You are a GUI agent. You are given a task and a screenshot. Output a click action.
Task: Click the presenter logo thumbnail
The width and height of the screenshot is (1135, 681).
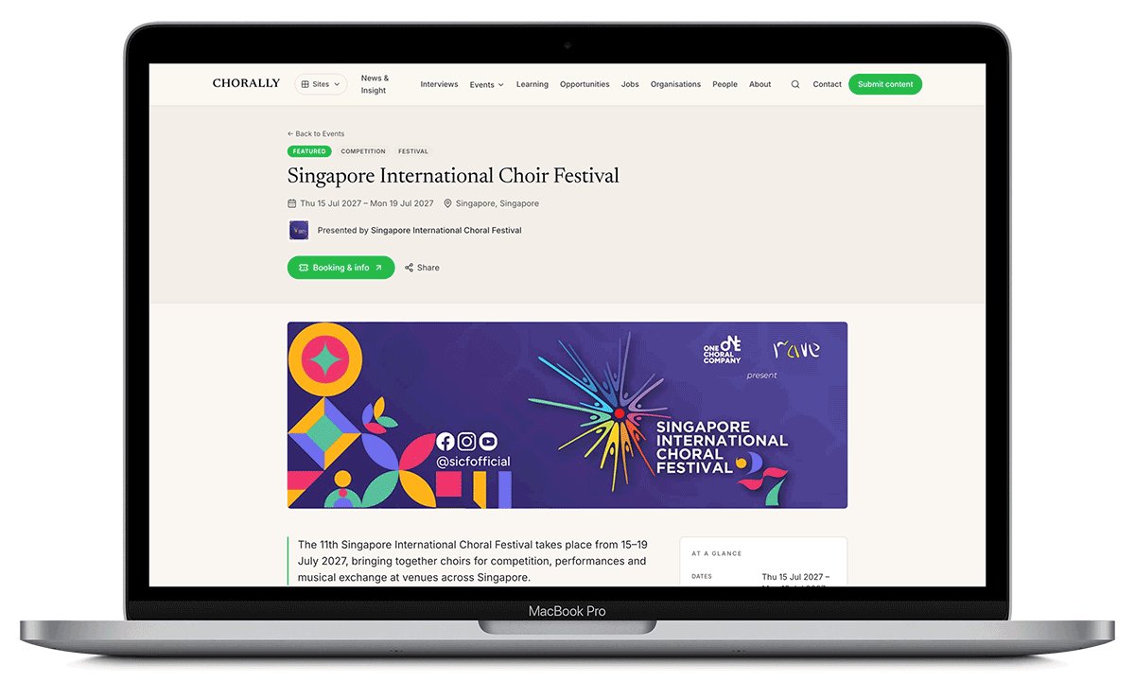(x=299, y=230)
